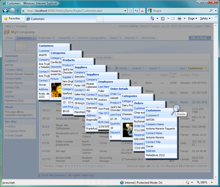
Task: Click the MyCompany logo icon
Action: point(7,32)
